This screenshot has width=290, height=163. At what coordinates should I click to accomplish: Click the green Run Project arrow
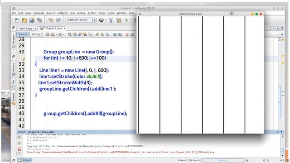pos(127,20)
